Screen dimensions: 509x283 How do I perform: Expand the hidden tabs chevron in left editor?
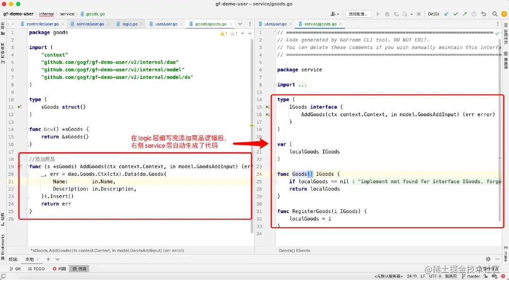(240, 24)
